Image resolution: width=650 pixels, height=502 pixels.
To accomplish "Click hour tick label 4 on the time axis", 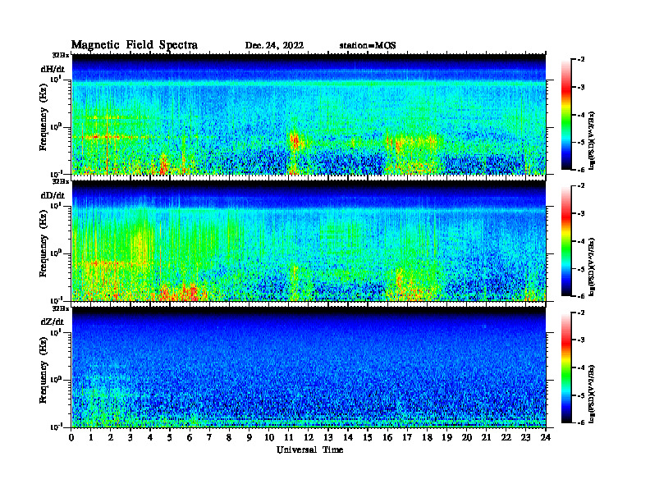I will click(x=150, y=438).
